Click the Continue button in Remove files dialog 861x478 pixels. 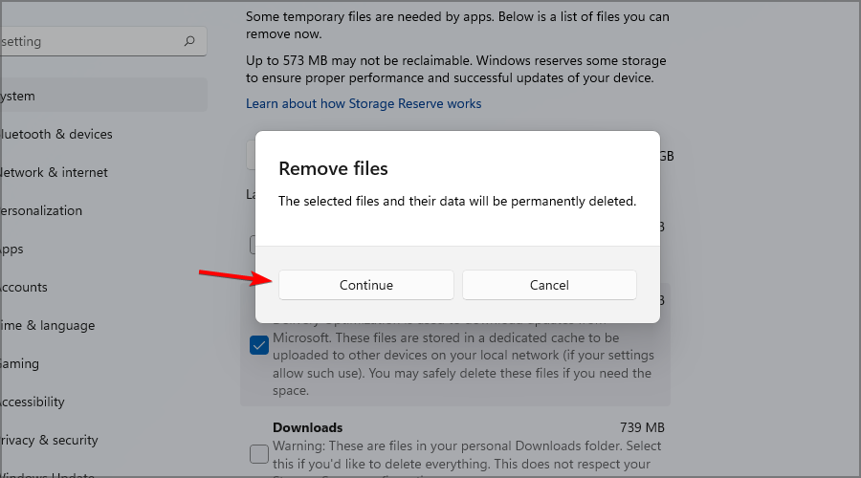click(365, 285)
